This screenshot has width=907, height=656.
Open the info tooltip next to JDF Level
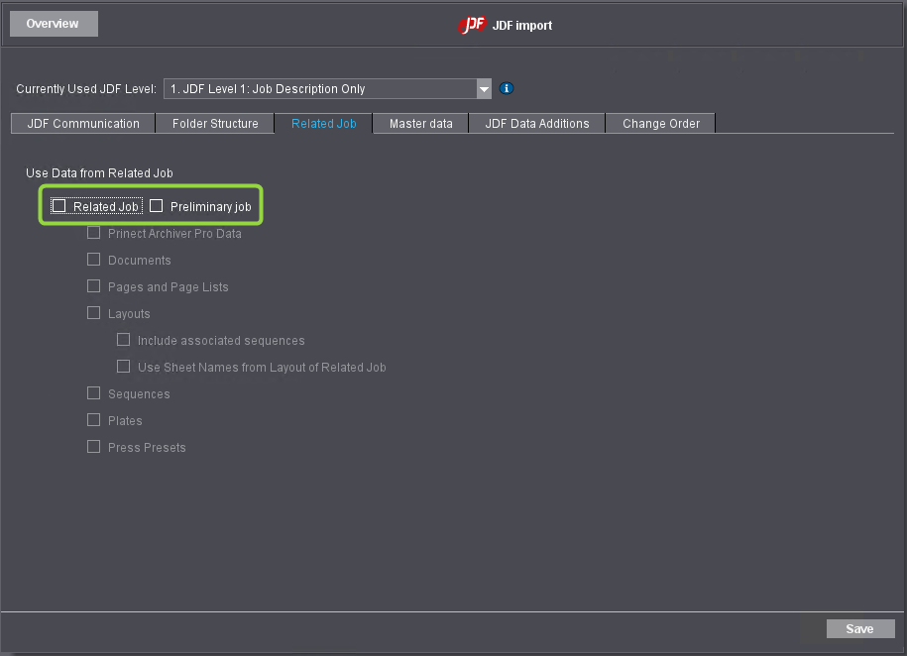coord(506,88)
